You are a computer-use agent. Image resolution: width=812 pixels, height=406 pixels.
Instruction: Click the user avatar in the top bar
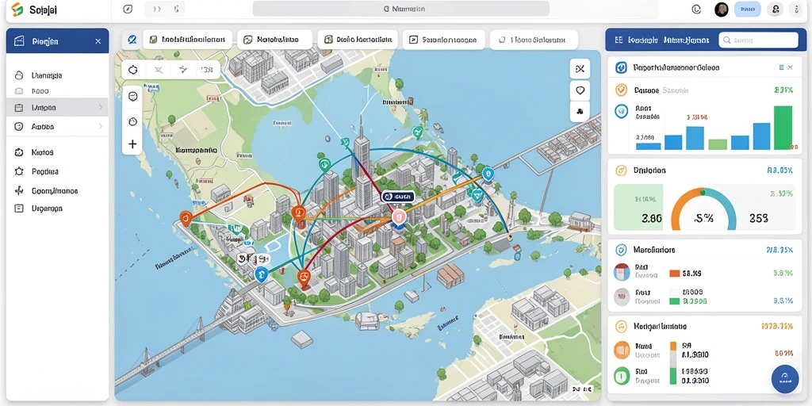722,9
